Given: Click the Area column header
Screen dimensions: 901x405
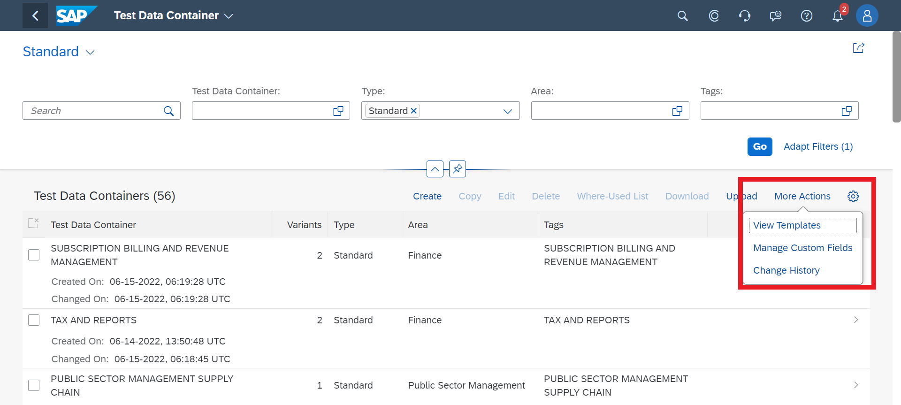Looking at the screenshot, I should [470, 225].
